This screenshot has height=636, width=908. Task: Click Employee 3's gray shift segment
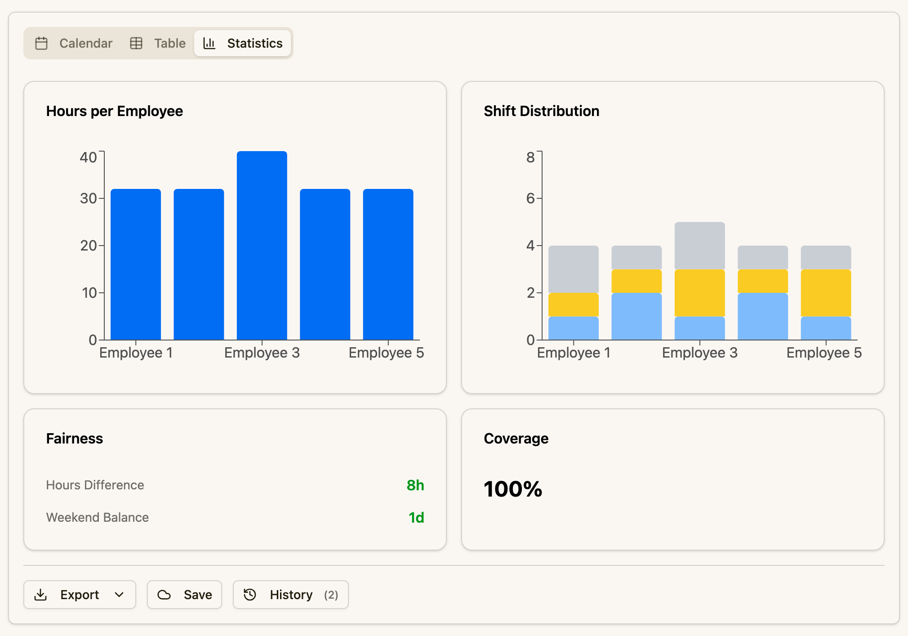(699, 246)
